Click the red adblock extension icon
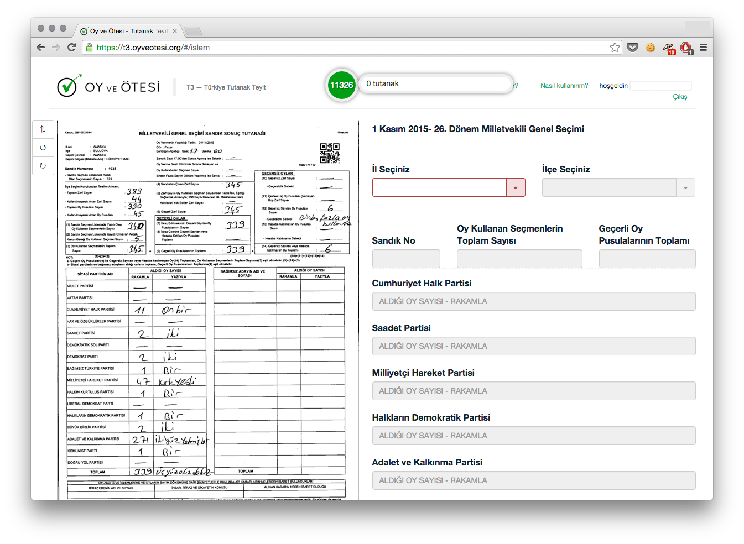The width and height of the screenshot is (744, 544). tap(686, 49)
